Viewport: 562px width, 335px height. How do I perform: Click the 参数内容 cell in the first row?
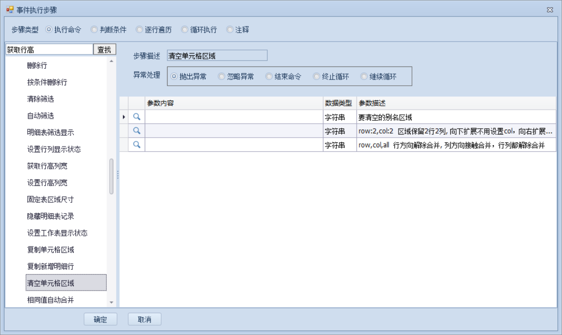[234, 117]
